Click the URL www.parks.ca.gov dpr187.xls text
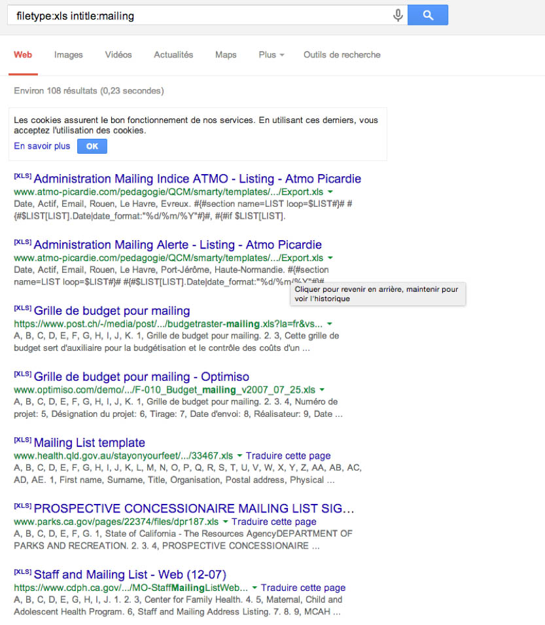The width and height of the screenshot is (545, 625). click(x=116, y=522)
